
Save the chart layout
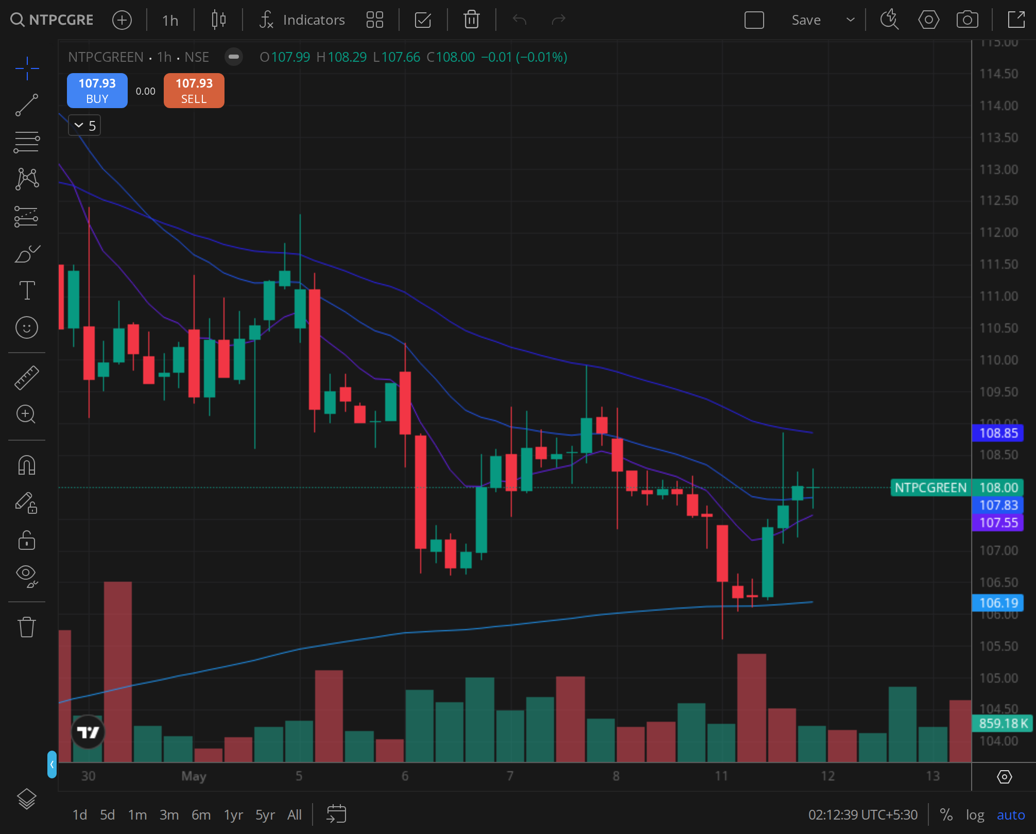pyautogui.click(x=806, y=20)
